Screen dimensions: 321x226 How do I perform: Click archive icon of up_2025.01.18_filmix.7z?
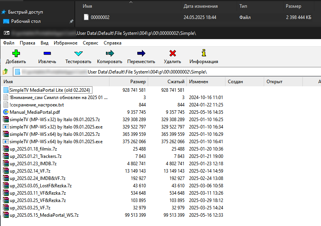pos(6,149)
